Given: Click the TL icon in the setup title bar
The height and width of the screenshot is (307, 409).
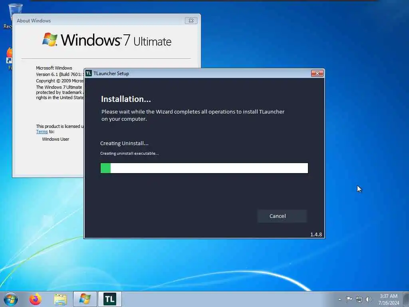Looking at the screenshot, I should click(x=89, y=74).
